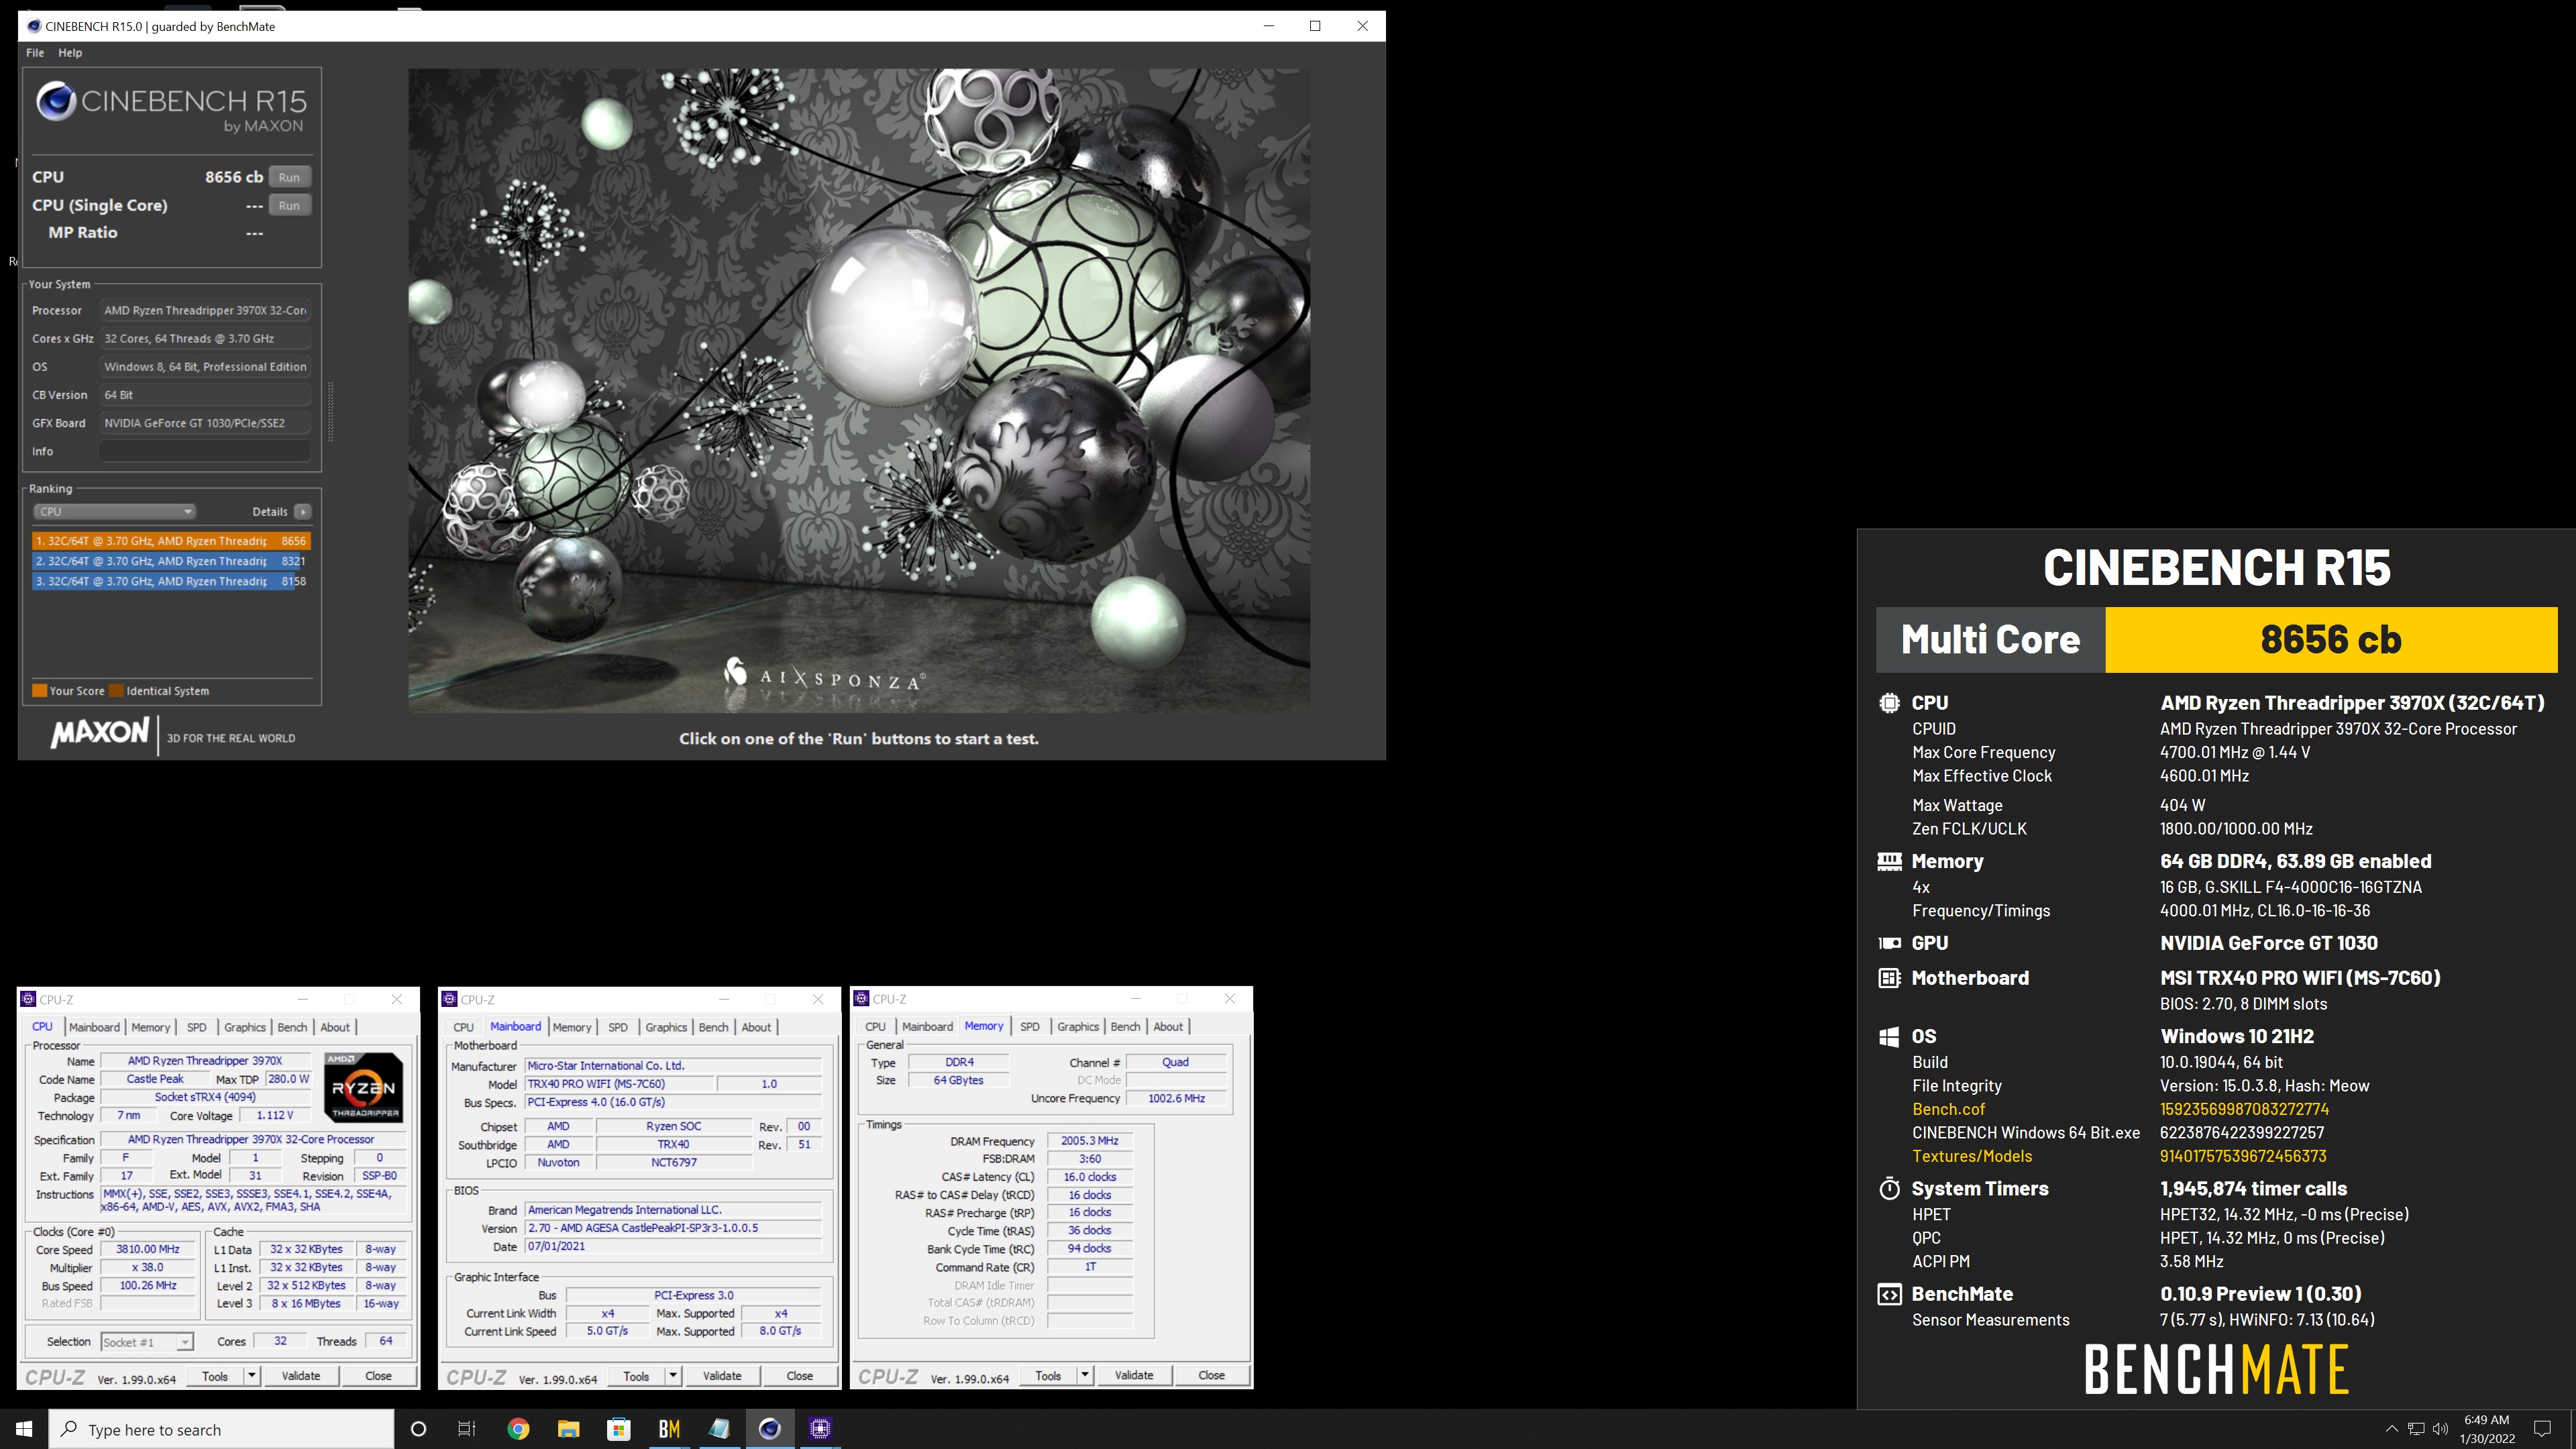Click the CPU-Z icon in Mainboard window title
2576x1449 pixels.
tap(450, 999)
